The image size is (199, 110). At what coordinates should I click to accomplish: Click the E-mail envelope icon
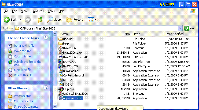coord(10,70)
